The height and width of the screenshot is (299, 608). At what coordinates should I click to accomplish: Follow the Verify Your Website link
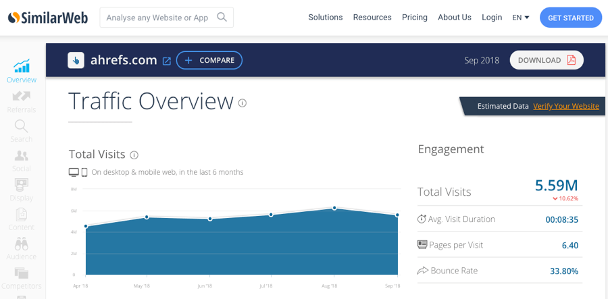pos(565,106)
